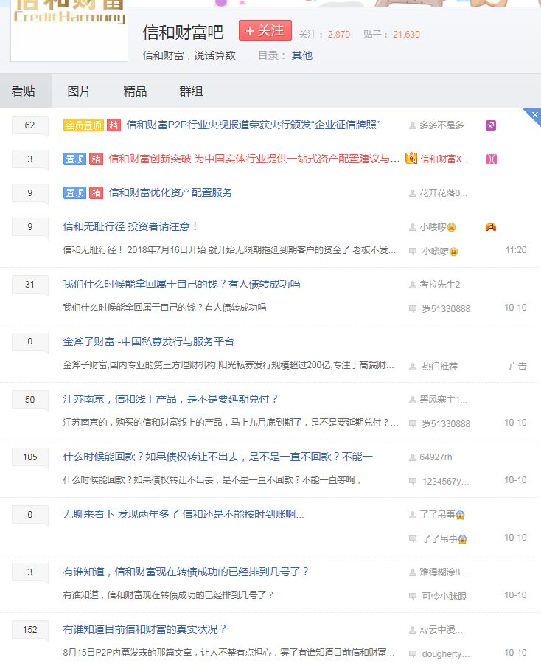This screenshot has width=541, height=666.
Task: Click the orange badge icon next to 小喽啰
Action: (x=491, y=227)
